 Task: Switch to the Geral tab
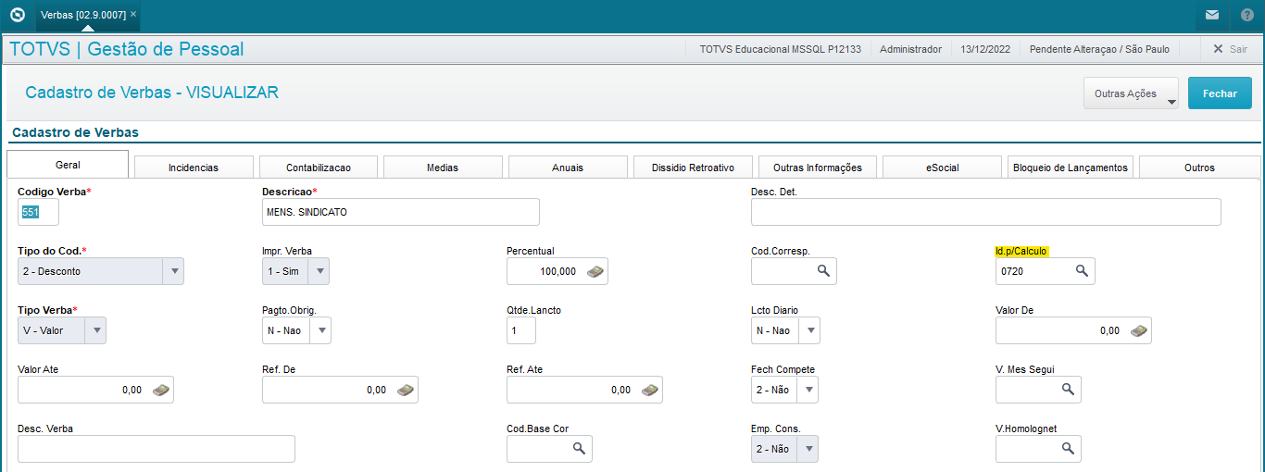(68, 165)
